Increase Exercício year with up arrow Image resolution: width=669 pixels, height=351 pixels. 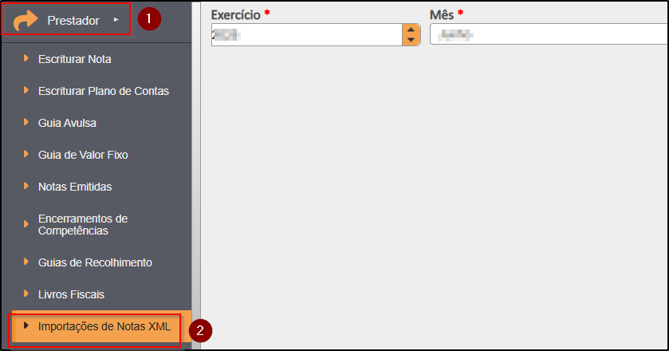click(x=411, y=30)
